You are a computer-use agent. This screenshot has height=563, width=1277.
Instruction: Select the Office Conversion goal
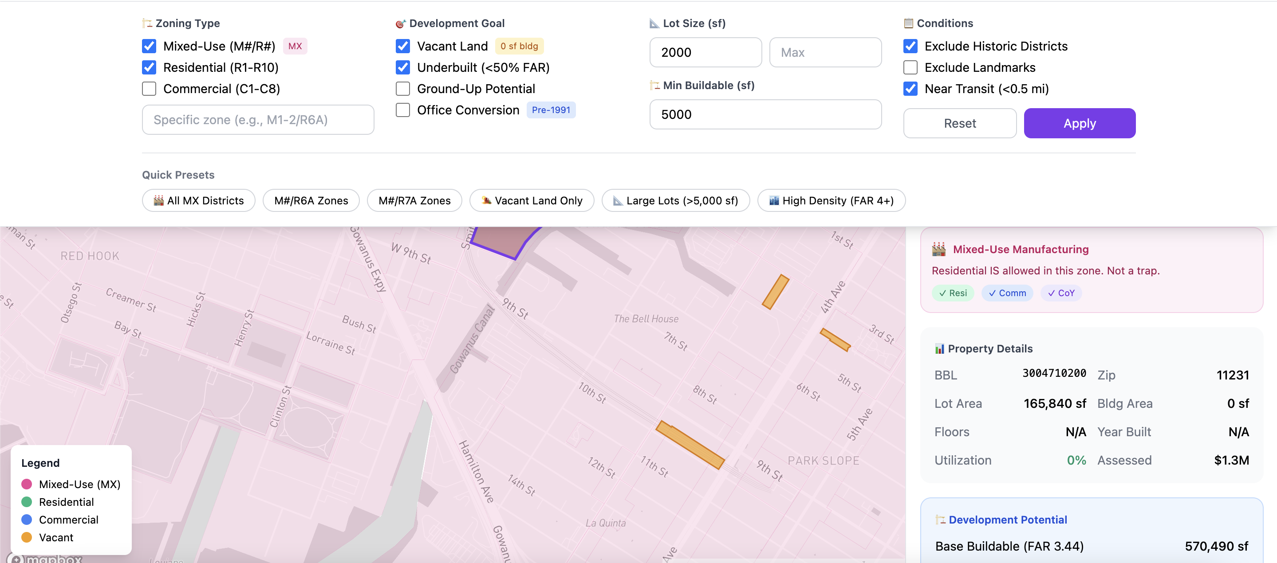pyautogui.click(x=403, y=109)
